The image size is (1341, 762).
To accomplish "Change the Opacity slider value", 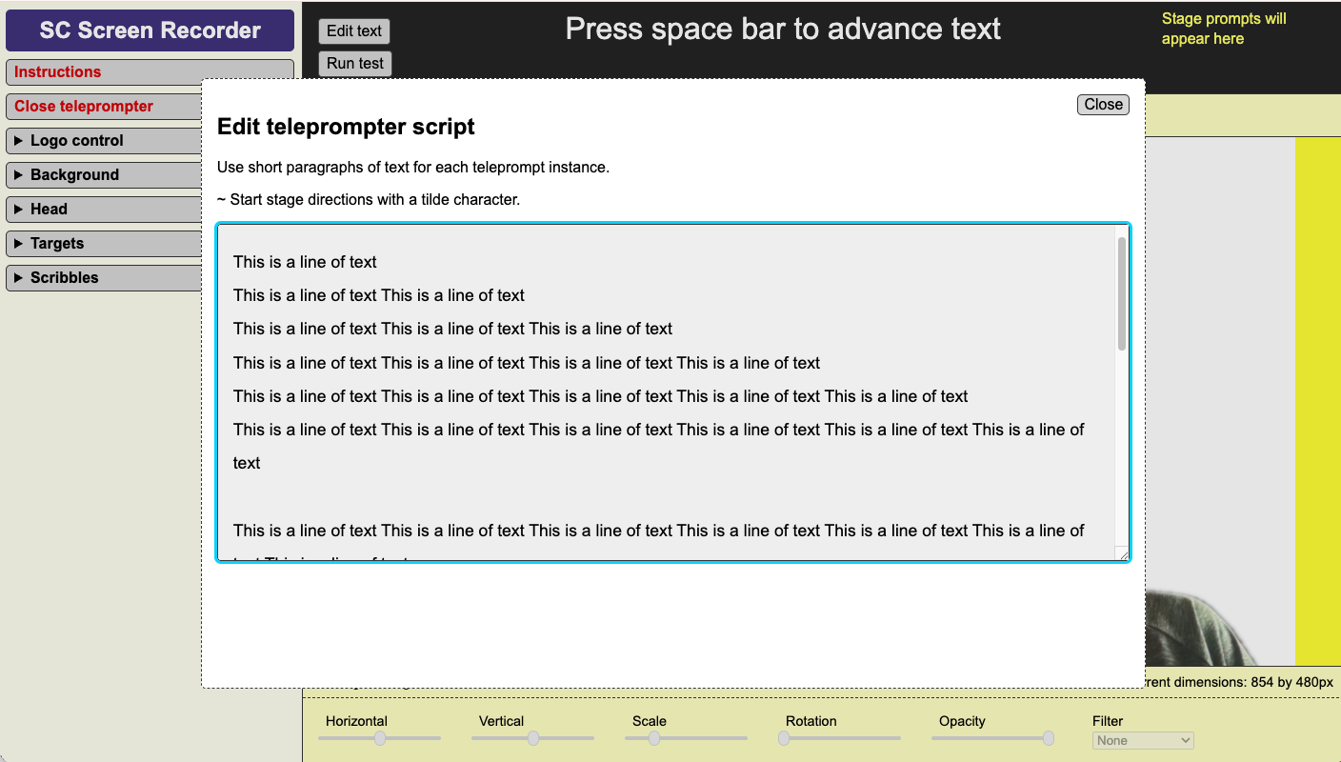I will 992,738.
